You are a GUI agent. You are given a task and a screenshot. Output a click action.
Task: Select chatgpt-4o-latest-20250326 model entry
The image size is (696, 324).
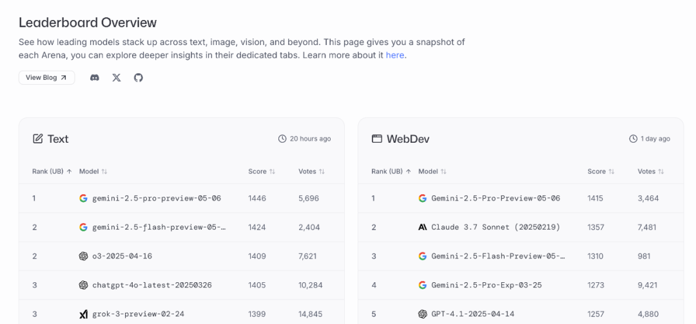pos(152,285)
